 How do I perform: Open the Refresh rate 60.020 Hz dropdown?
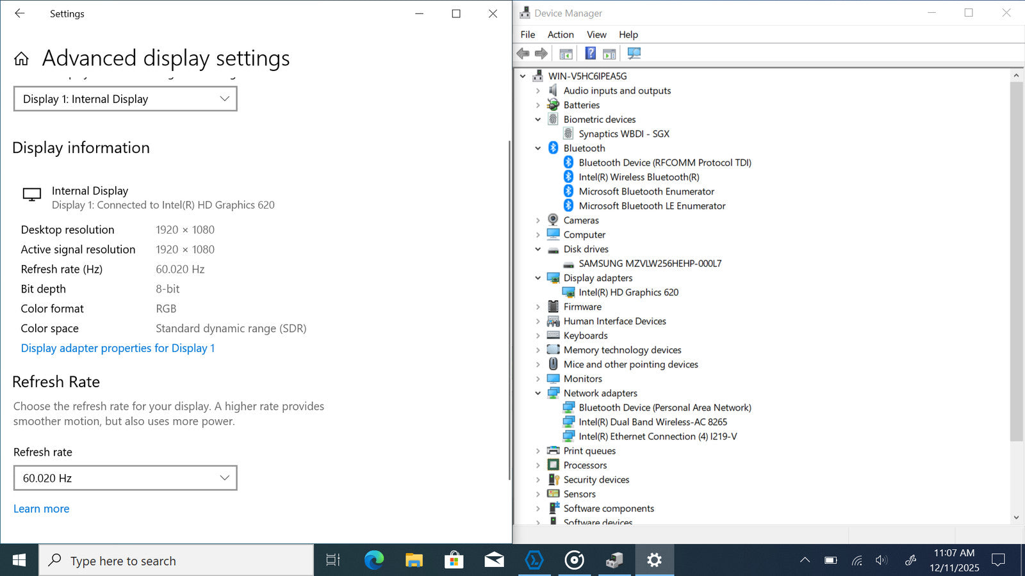tap(126, 478)
